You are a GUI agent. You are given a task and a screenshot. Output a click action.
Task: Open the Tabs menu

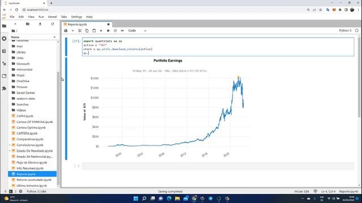[x=64, y=17]
